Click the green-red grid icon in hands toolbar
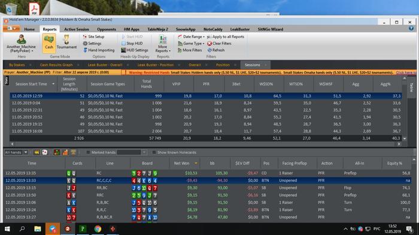419x235 pixels. coord(57,152)
